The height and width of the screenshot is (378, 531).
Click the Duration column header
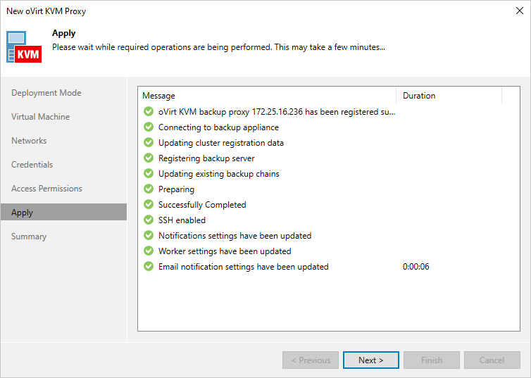pos(449,96)
